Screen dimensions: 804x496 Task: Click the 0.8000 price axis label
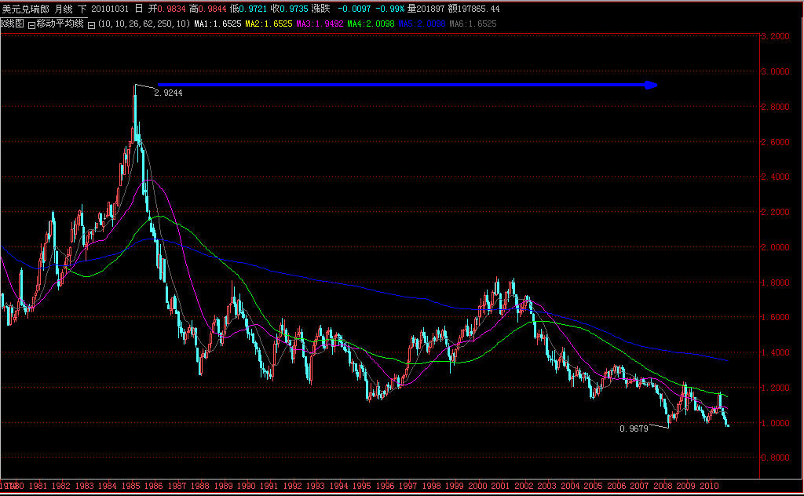point(775,458)
